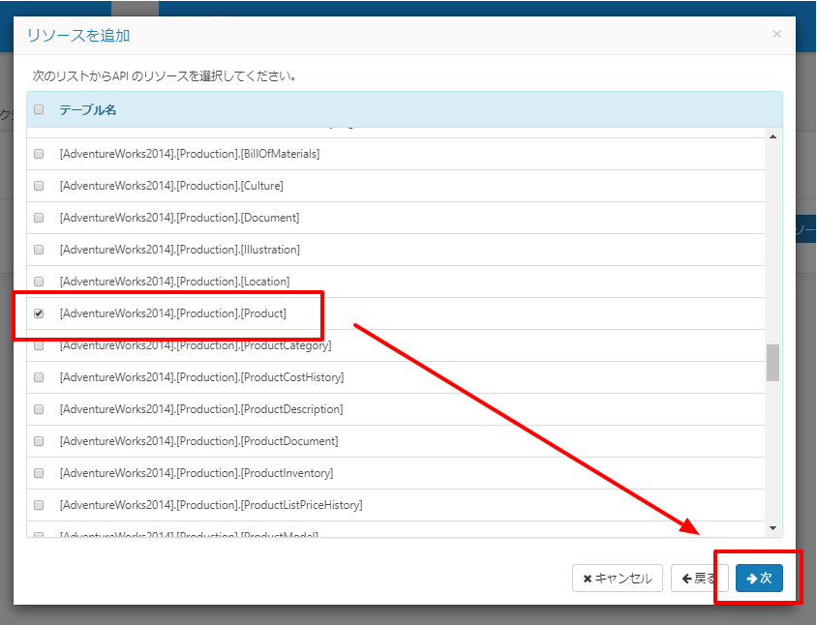817x625 pixels.
Task: Check the ProductDescription table checkbox
Action: click(x=39, y=409)
